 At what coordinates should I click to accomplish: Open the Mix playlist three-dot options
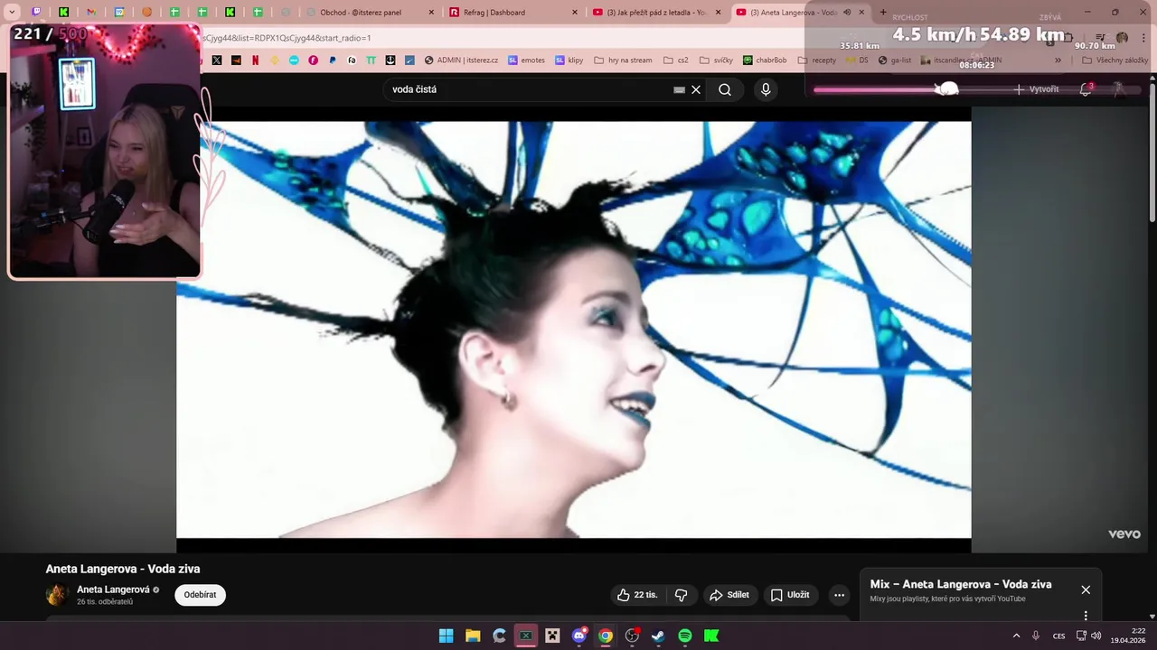(x=1086, y=616)
